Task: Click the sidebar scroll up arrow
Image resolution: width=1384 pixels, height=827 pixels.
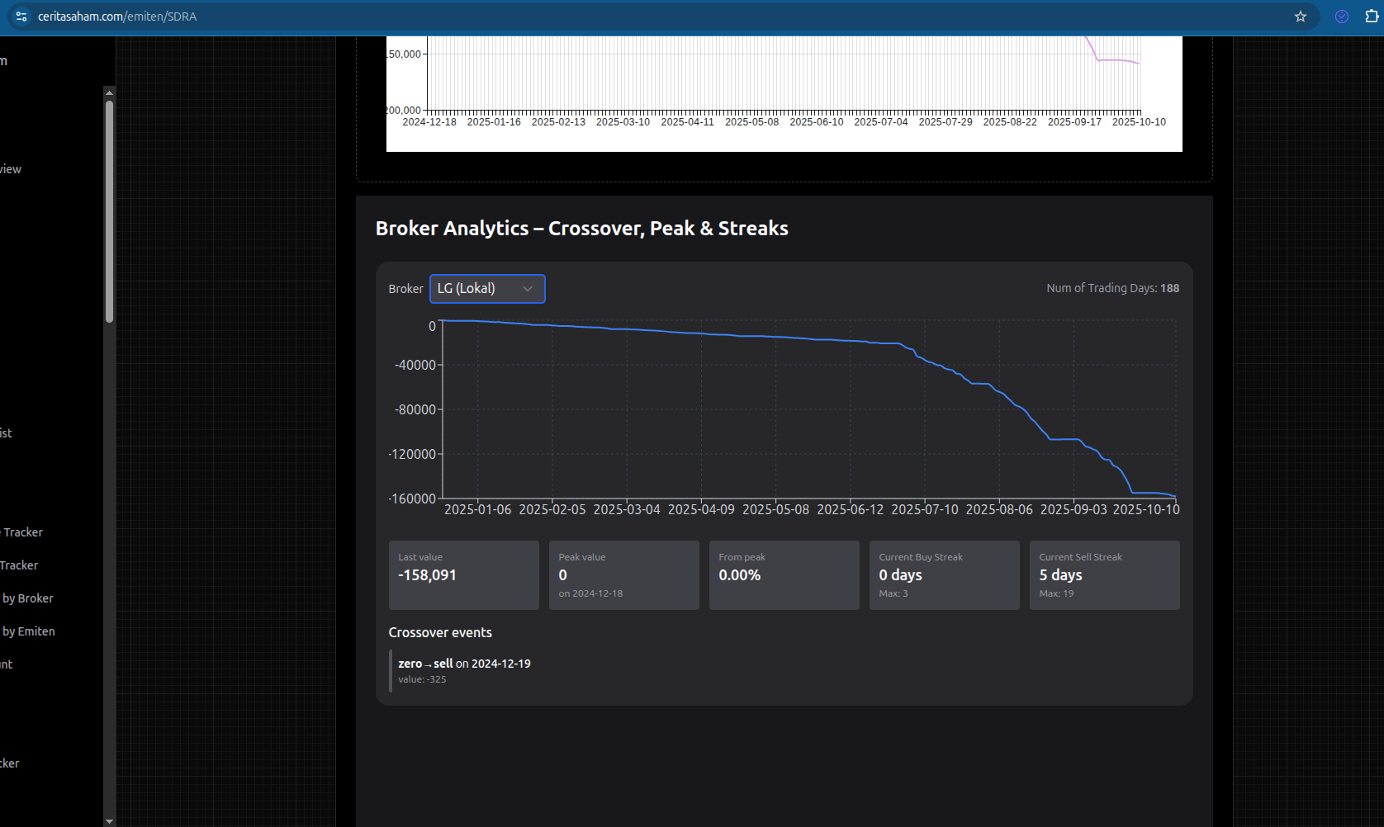Action: 109,92
